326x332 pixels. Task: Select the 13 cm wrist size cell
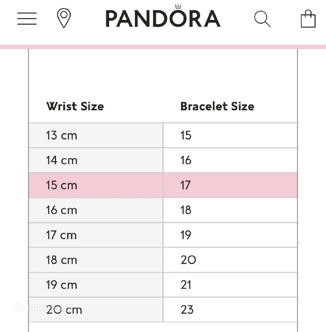(96, 135)
